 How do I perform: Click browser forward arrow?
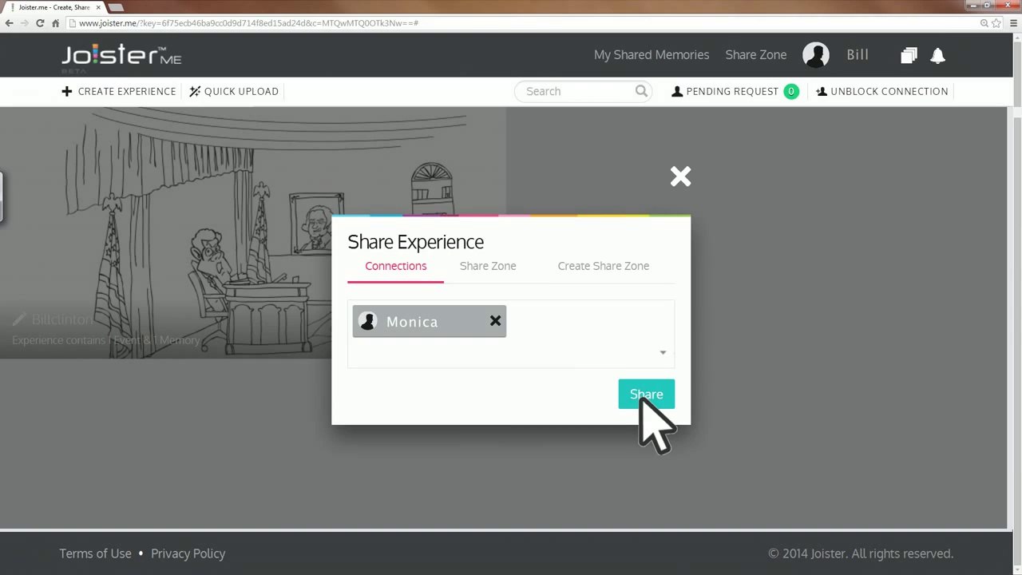pos(25,23)
